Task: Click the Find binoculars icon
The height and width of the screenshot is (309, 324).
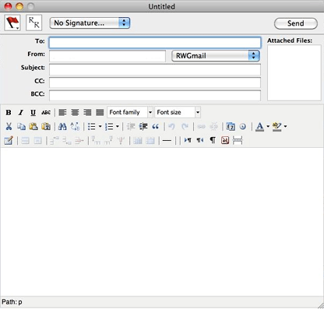Action: pos(62,126)
